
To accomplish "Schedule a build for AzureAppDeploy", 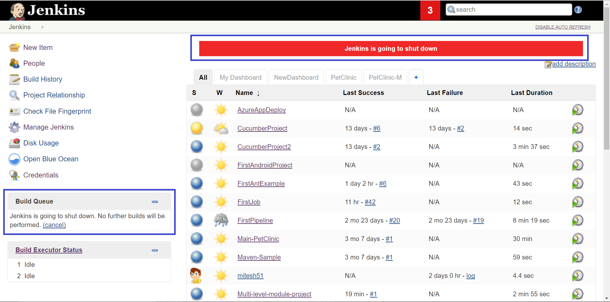I will (578, 110).
